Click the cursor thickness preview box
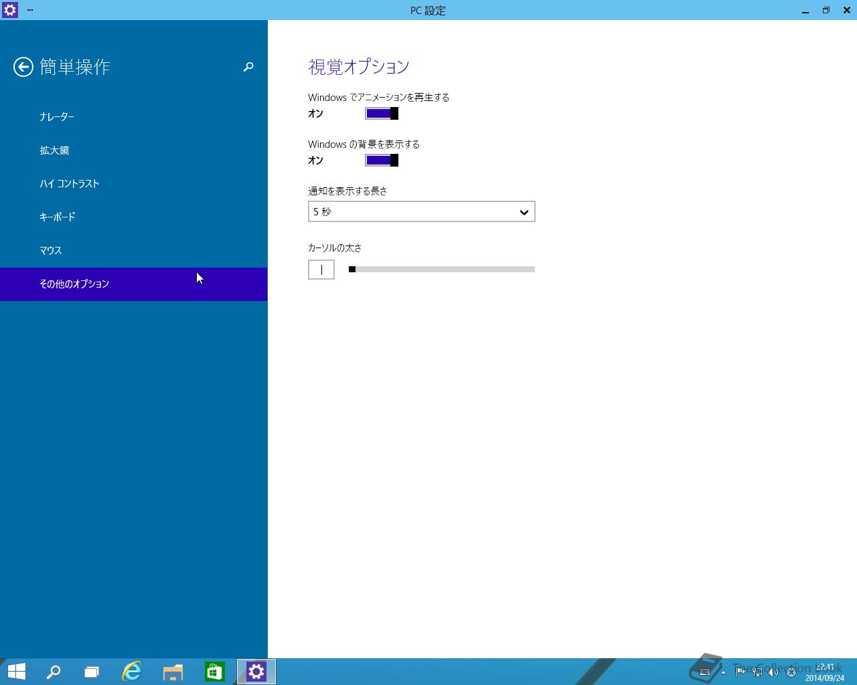 321,270
